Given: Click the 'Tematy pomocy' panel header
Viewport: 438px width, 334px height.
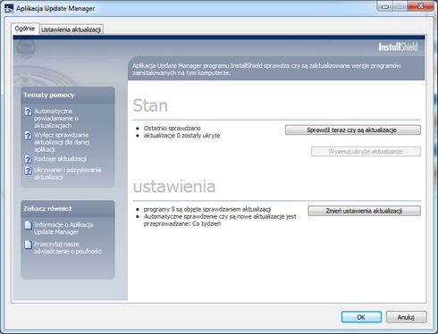Looking at the screenshot, I should (x=68, y=96).
